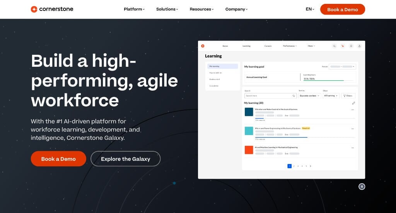The height and width of the screenshot is (213, 396).
Task: Click the user profile icon
Action: pos(359,46)
